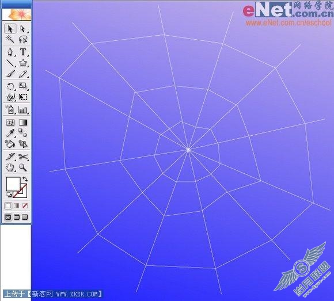Select the Hand tool

[10, 167]
